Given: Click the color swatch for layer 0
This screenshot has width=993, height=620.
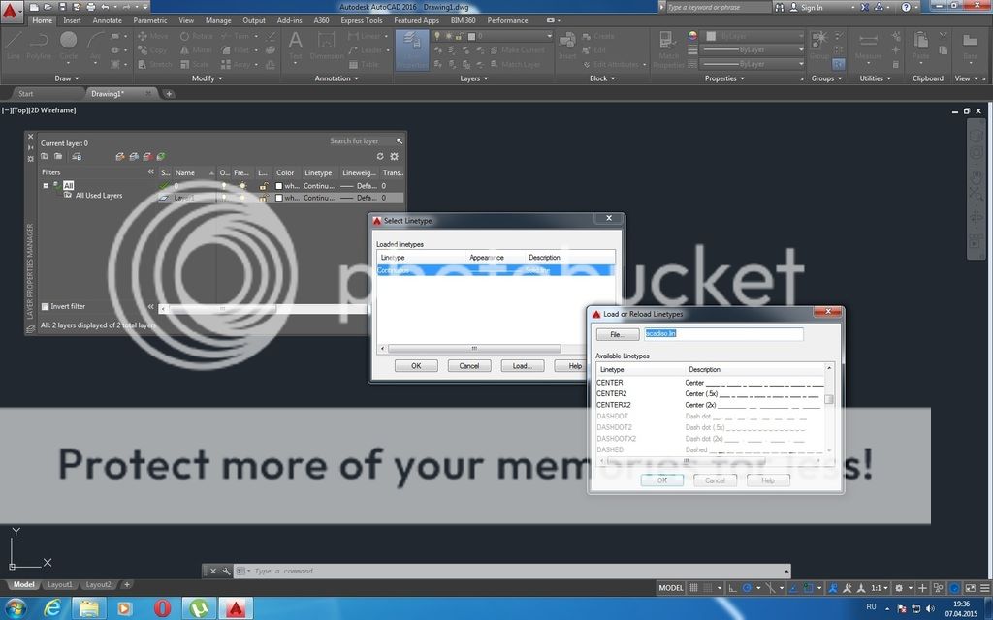Looking at the screenshot, I should click(x=279, y=185).
